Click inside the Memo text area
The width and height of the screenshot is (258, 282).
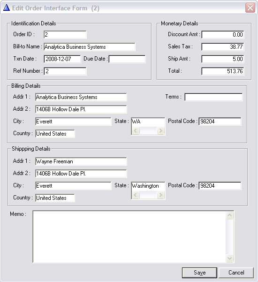129,236
